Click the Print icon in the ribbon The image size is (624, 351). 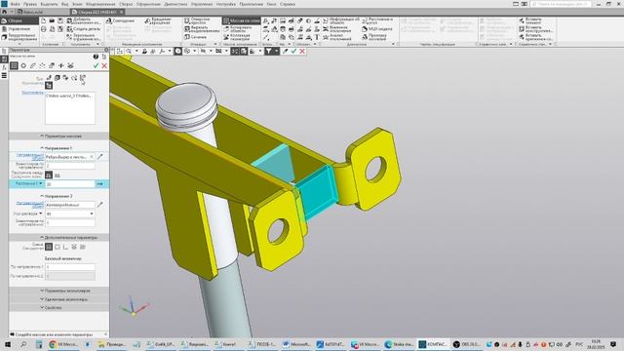pos(44,29)
